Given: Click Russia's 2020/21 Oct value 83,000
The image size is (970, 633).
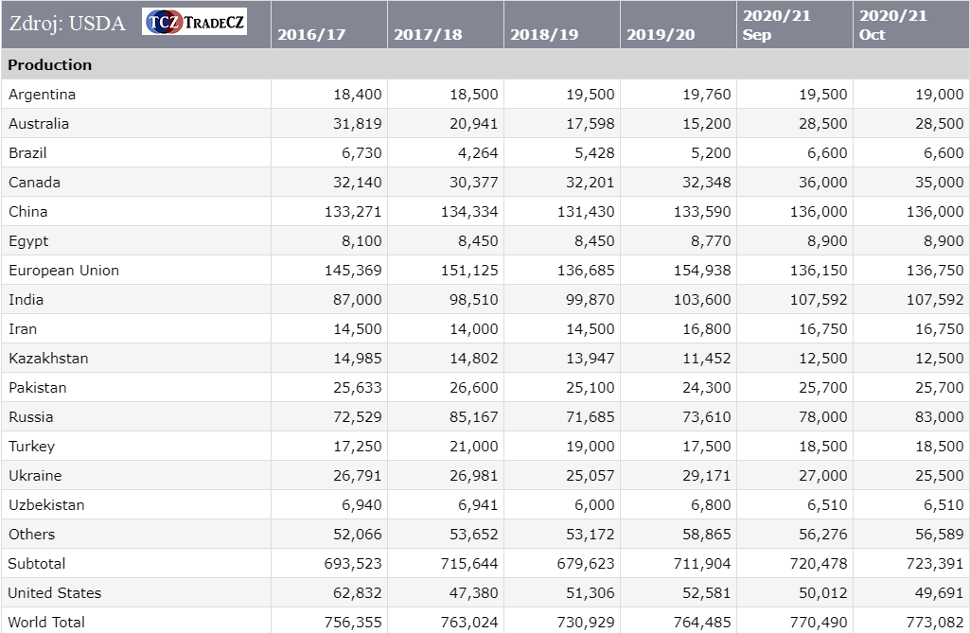Looking at the screenshot, I should click(x=936, y=417).
